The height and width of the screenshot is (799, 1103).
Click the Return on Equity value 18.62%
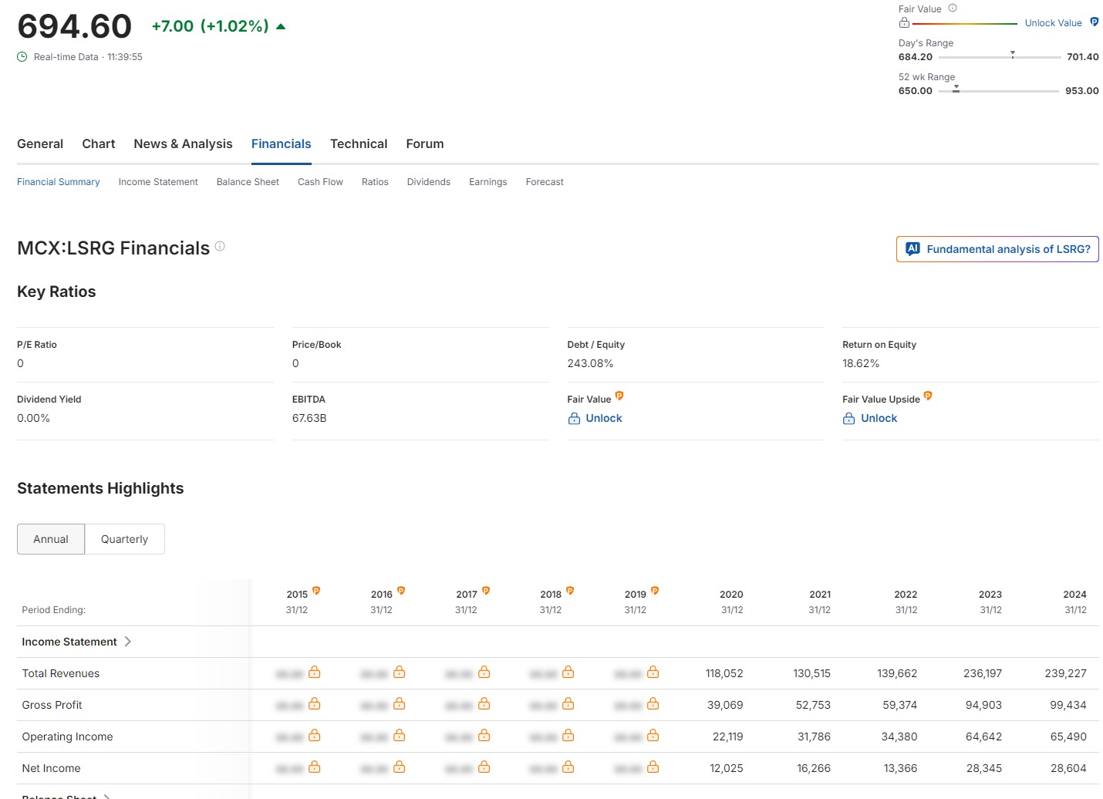coord(861,363)
